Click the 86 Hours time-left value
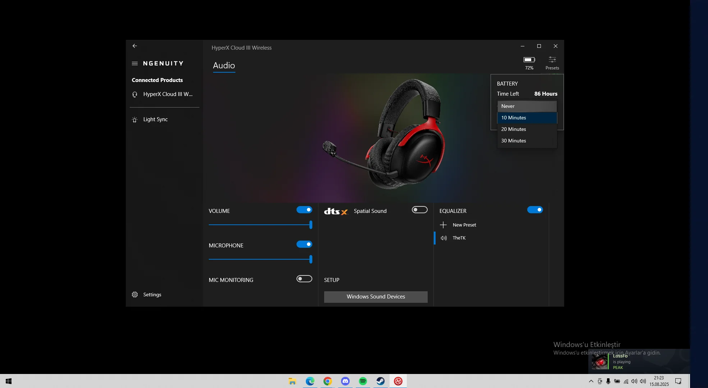Screen dimensions: 708x388 (x=546, y=94)
